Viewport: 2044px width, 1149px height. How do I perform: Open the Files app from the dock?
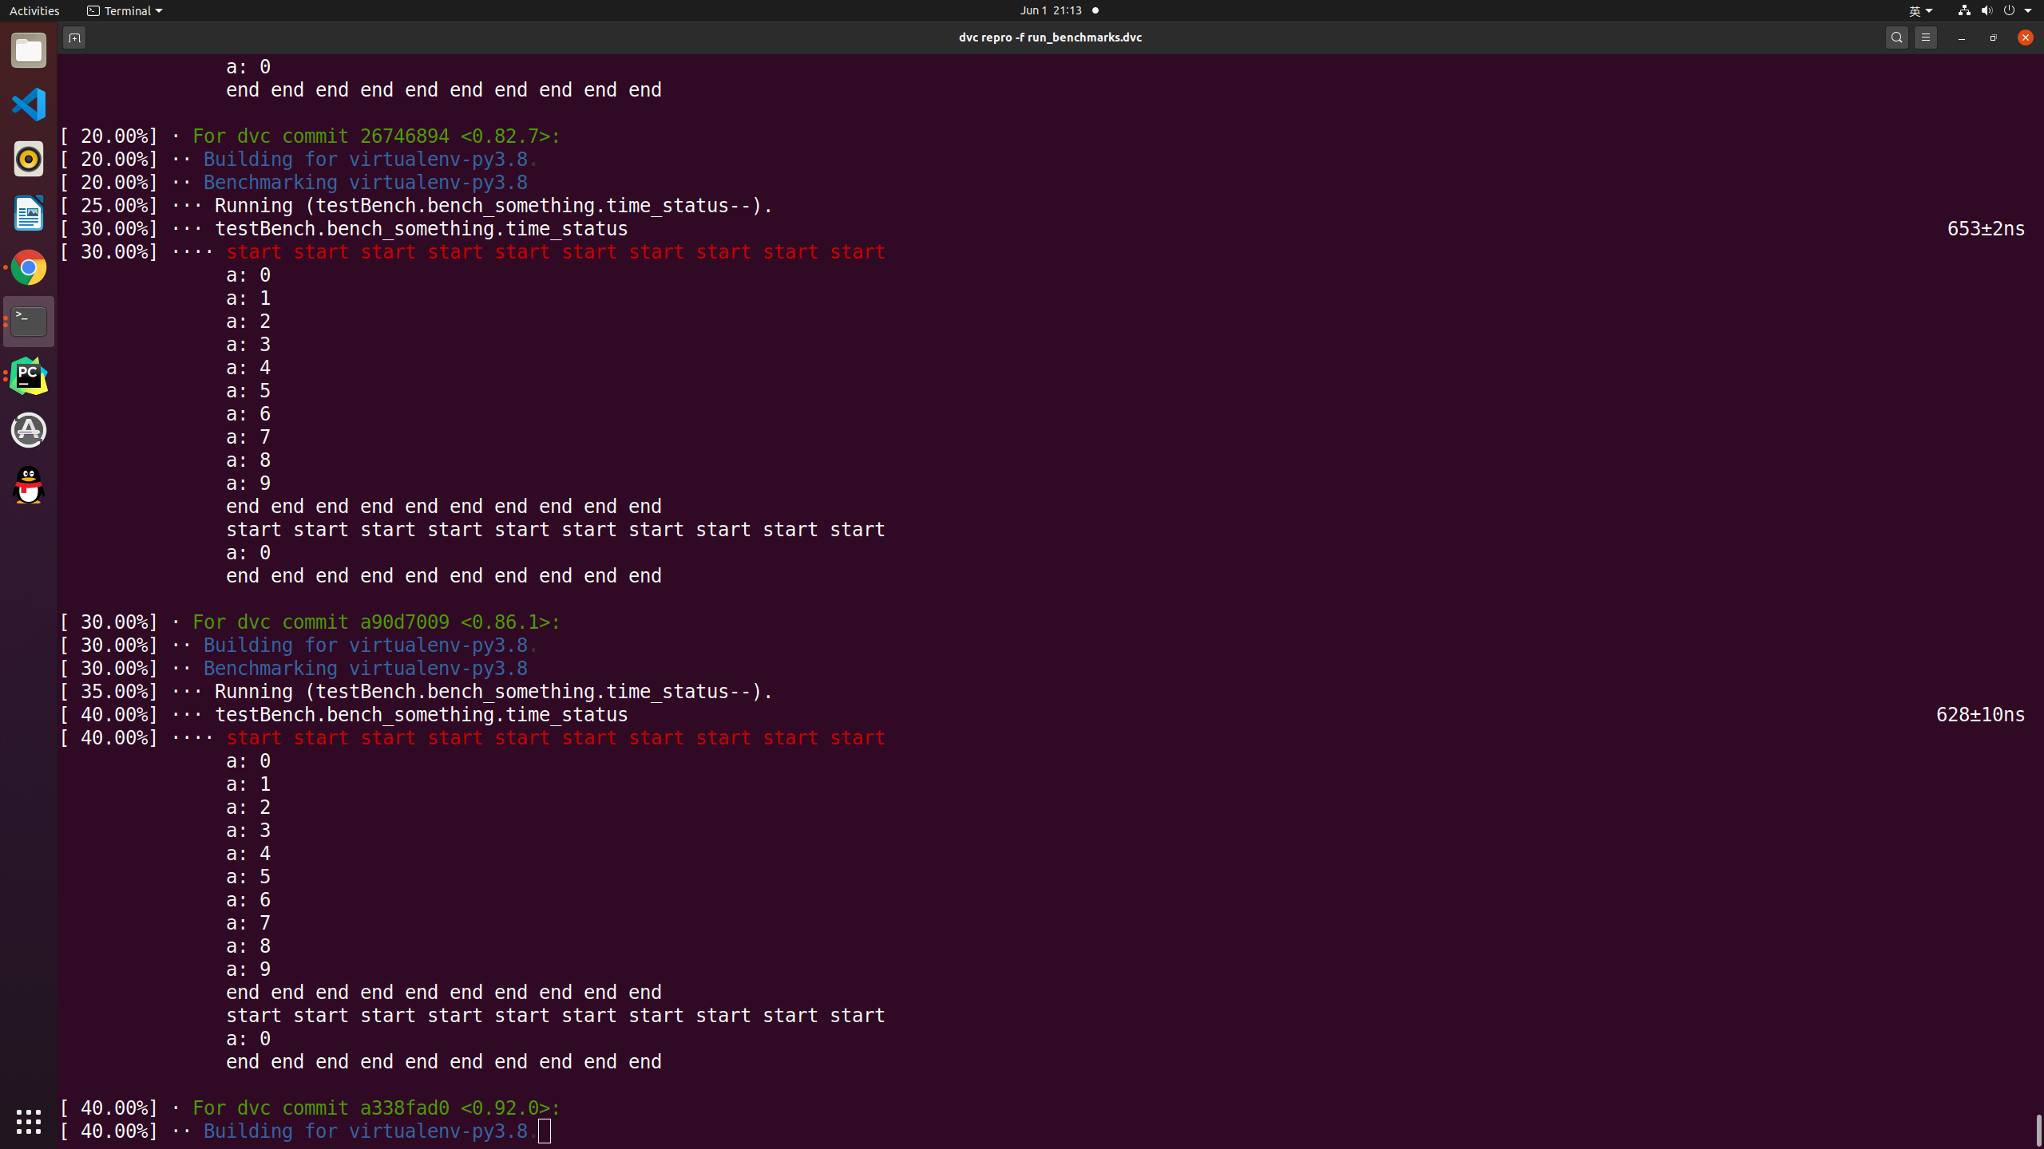(29, 50)
